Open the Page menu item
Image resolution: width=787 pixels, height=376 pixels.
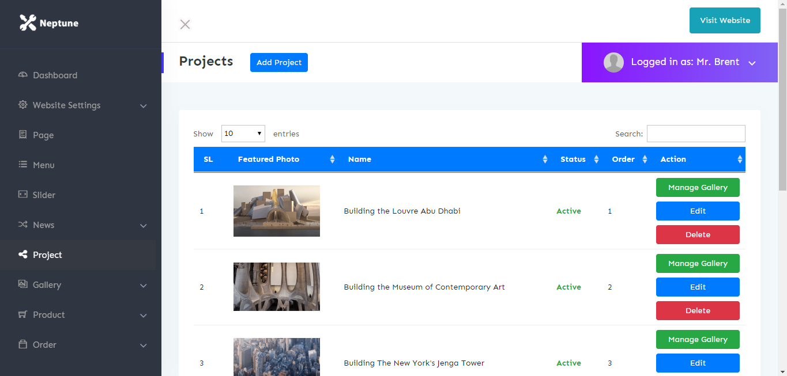coord(43,135)
